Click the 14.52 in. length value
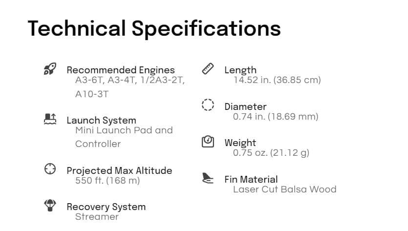Viewport: 408px width, 231px height. (277, 80)
